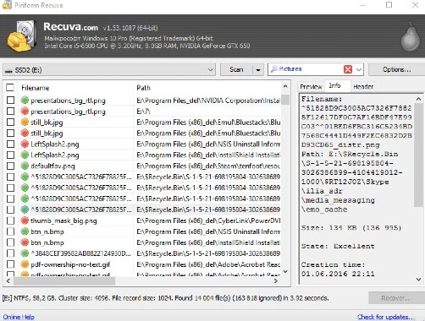Check the box for ^3848CEF39582AB file
This screenshot has width=425, height=321.
pos(10,253)
